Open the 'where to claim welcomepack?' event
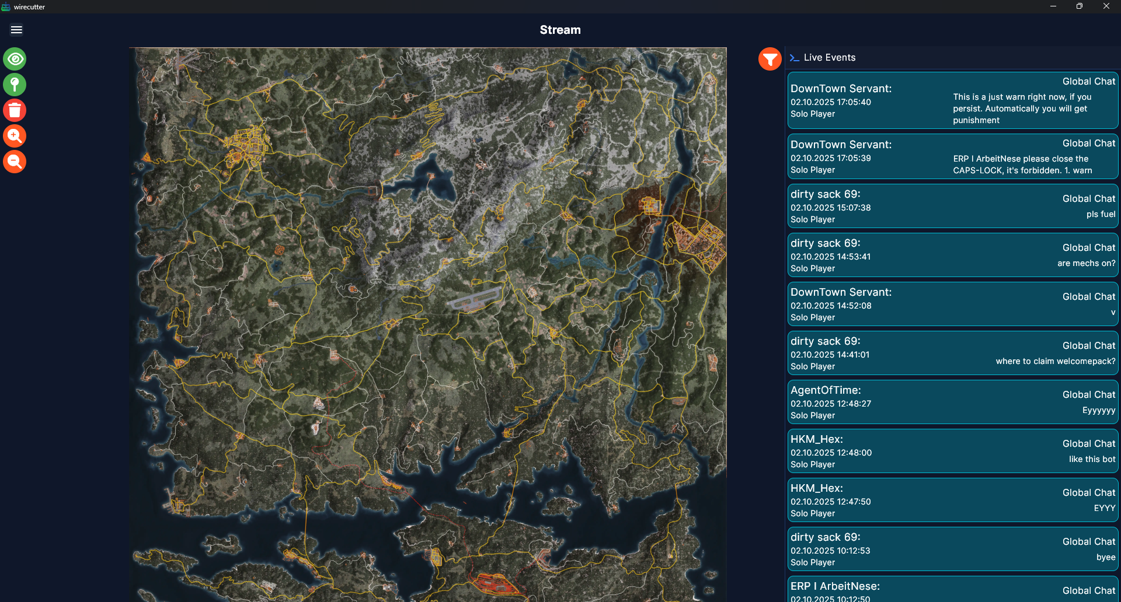This screenshot has width=1121, height=602. tap(952, 353)
